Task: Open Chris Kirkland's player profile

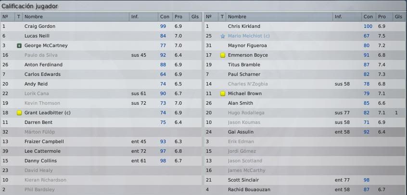Action: pos(244,26)
